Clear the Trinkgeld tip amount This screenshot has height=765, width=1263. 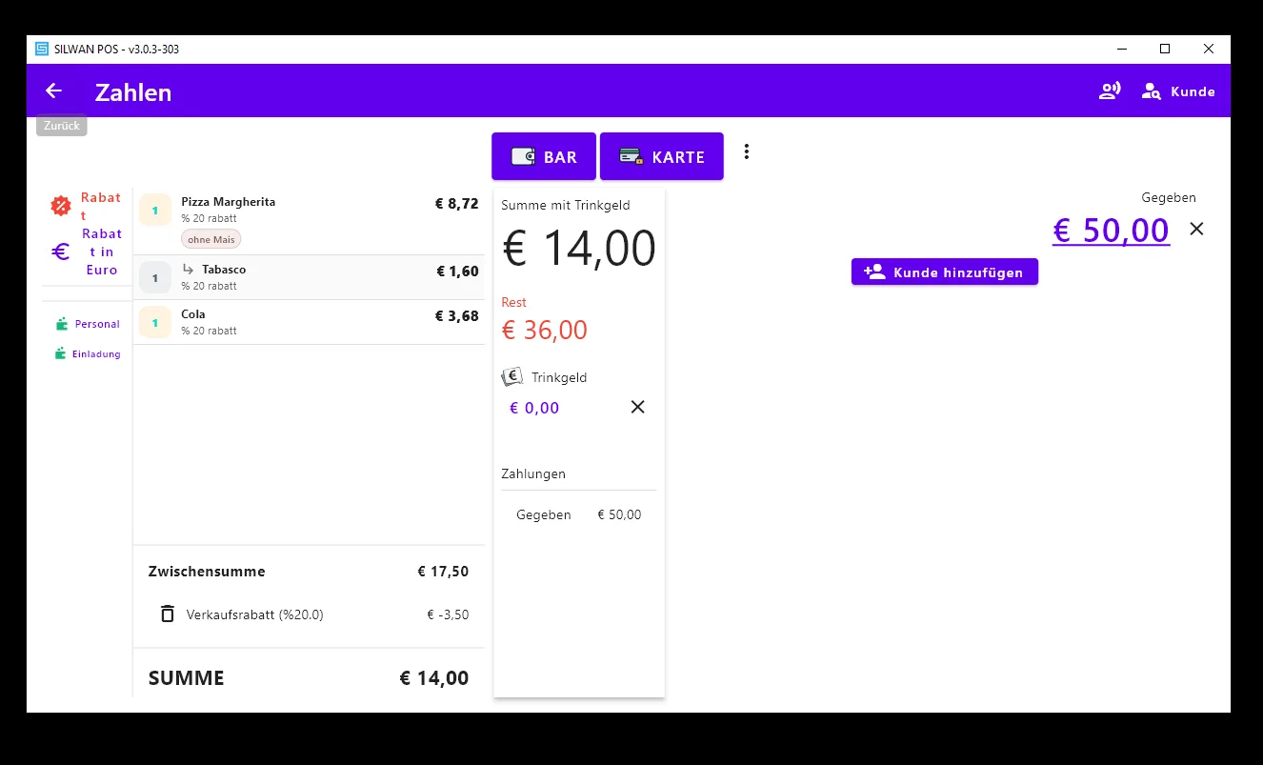click(638, 407)
